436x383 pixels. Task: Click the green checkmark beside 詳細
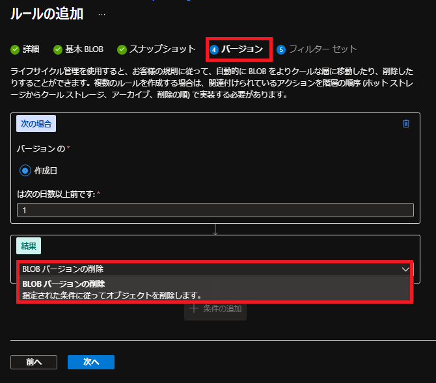[x=15, y=49]
